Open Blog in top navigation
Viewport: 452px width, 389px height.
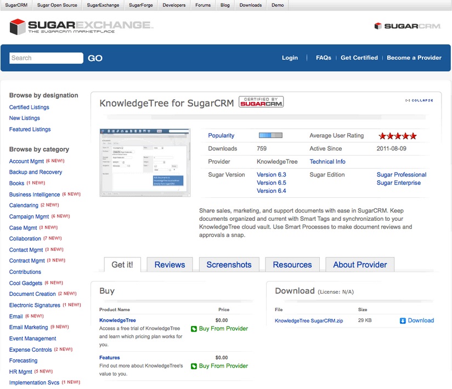coord(225,5)
